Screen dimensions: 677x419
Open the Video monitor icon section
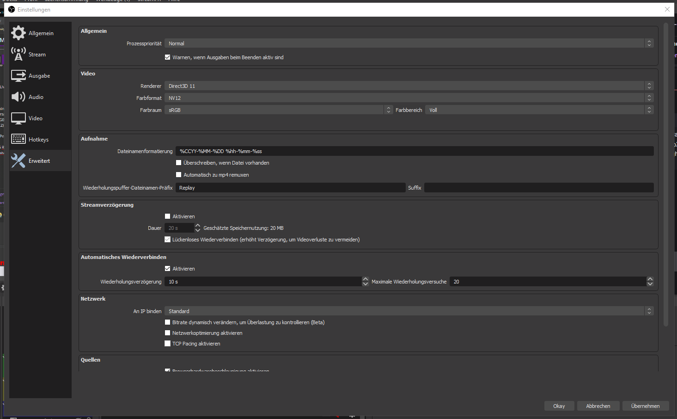18,118
